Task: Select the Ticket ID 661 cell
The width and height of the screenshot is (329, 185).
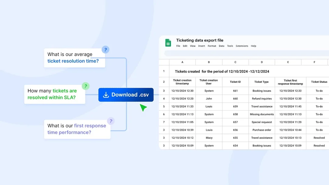Action: [x=235, y=91]
